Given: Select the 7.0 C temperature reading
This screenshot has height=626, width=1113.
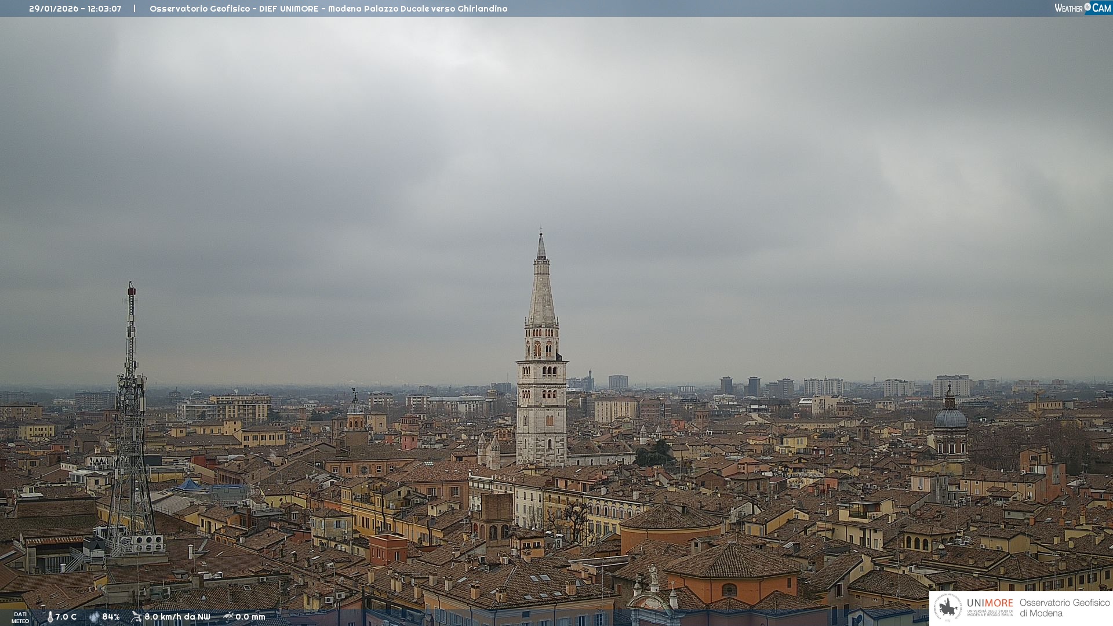Looking at the screenshot, I should click(x=66, y=617).
